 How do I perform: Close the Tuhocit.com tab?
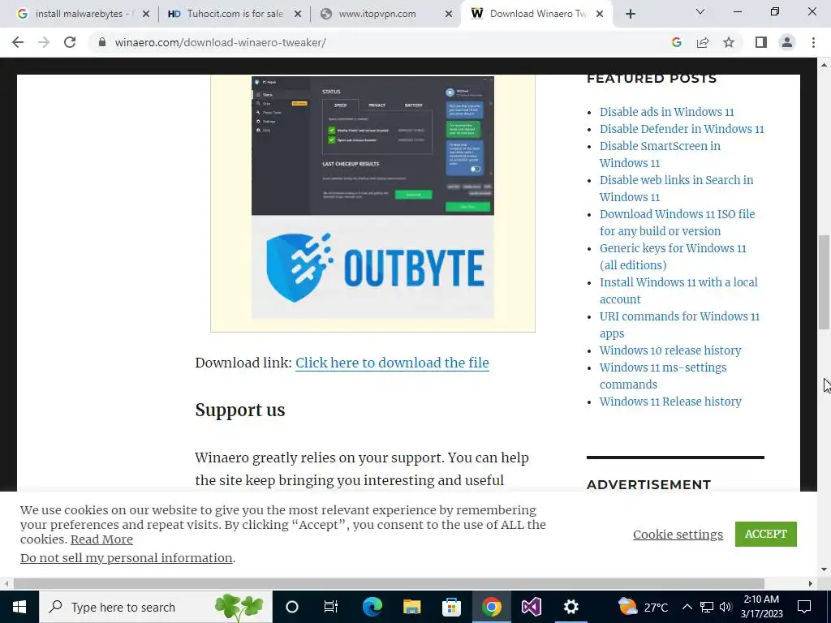pyautogui.click(x=298, y=14)
